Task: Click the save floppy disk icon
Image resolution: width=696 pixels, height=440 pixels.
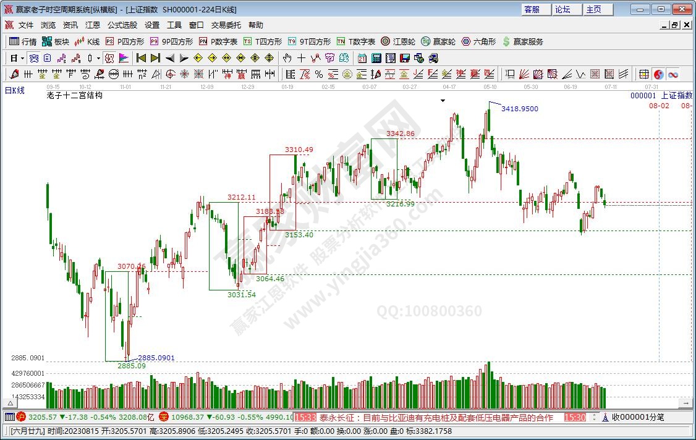Action: tap(405, 58)
